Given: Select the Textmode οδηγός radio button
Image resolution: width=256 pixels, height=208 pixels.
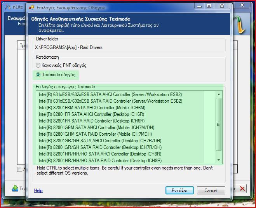Looking at the screenshot, I should point(38,74).
